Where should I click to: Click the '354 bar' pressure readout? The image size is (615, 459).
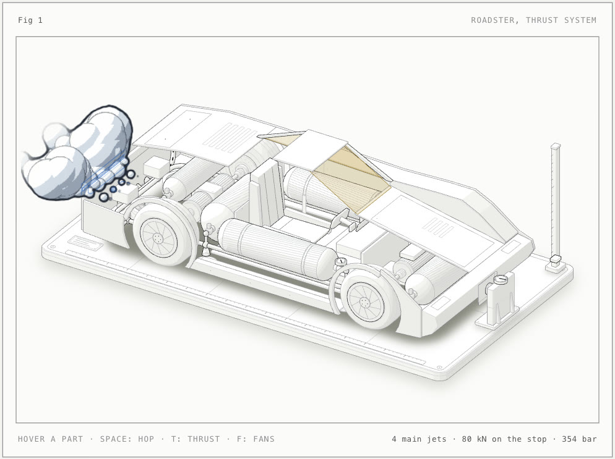(579, 439)
